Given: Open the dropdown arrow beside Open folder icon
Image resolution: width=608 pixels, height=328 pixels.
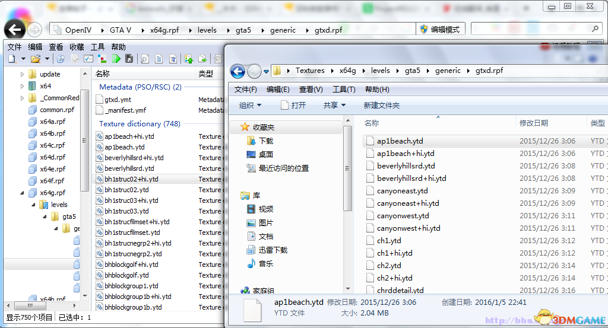Looking at the screenshot, I should click(47, 59).
